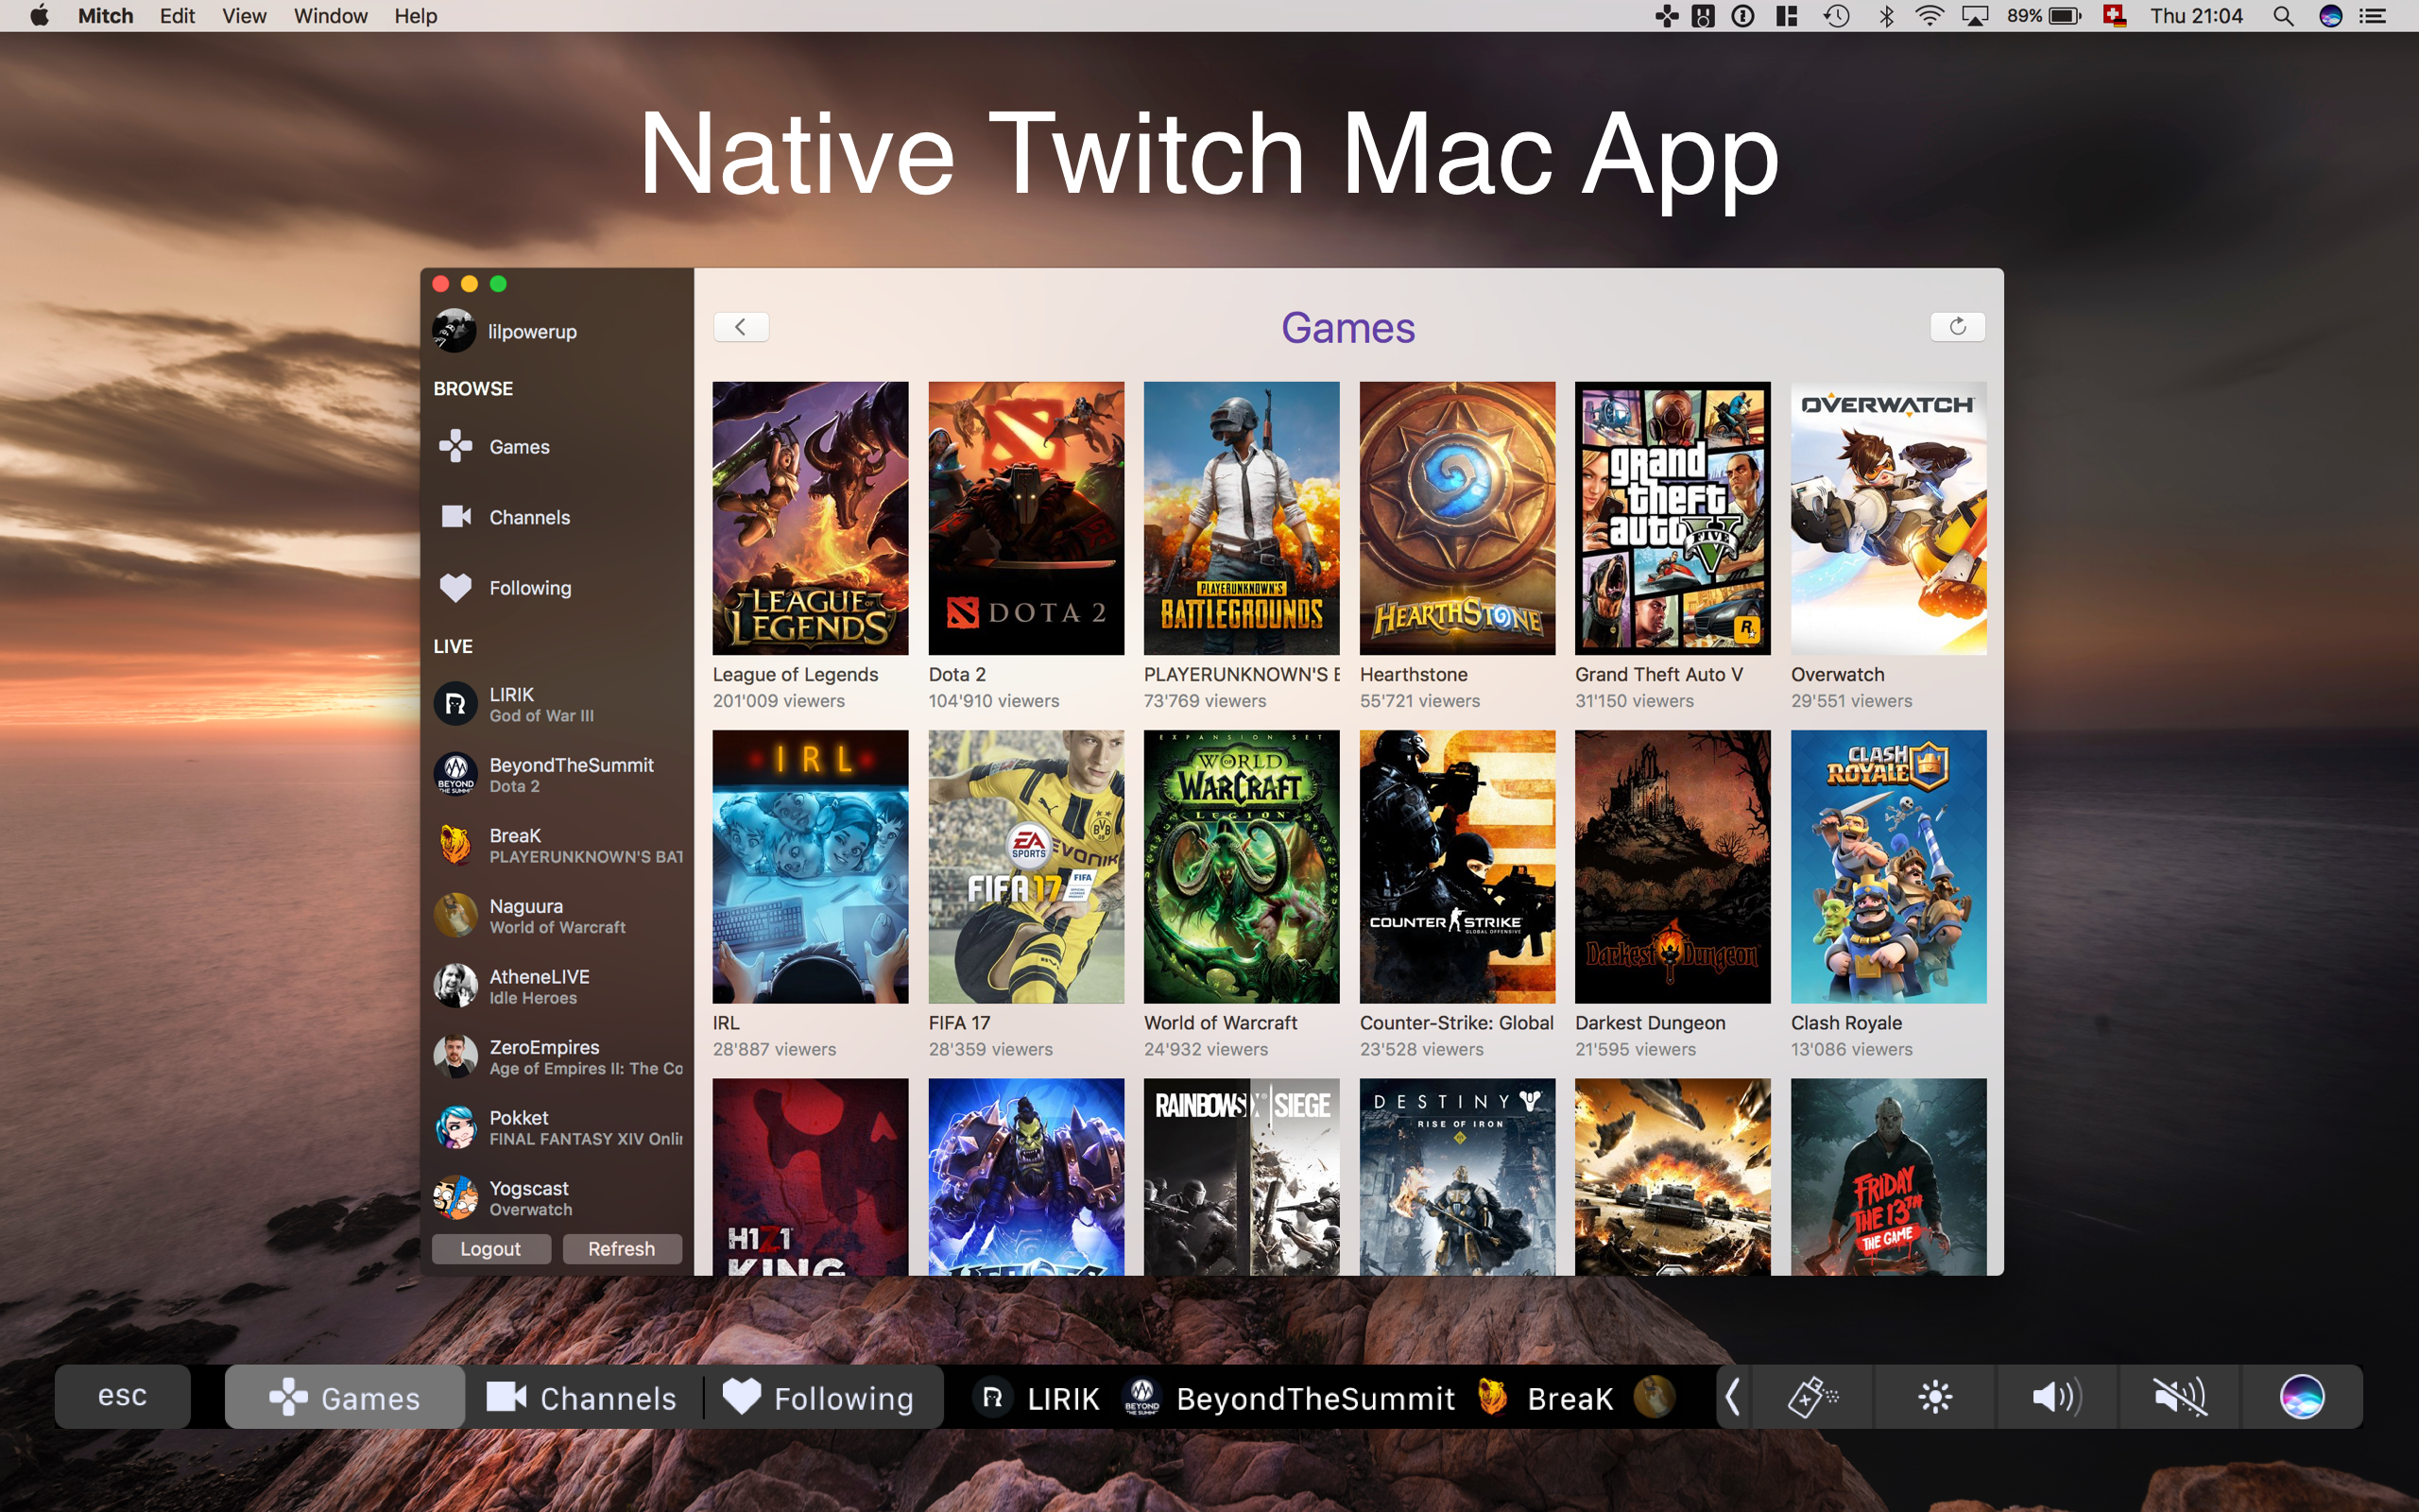Viewport: 2419px width, 1512px height.
Task: Toggle the volume control on the Touch Bar
Action: click(x=2057, y=1397)
